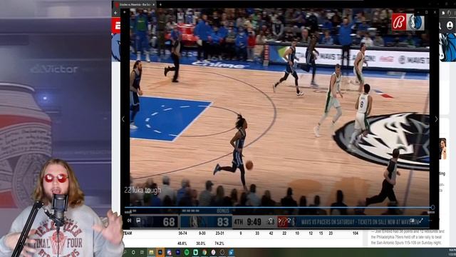Screen dimensions: 456x257
Task: Minimize the video player window
Action: click(x=418, y=12)
